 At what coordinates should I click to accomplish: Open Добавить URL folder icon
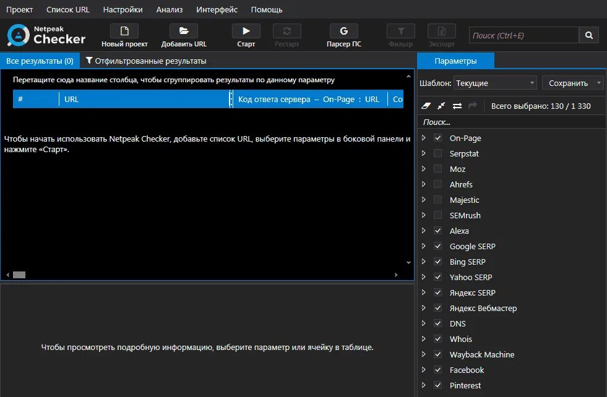[x=184, y=31]
